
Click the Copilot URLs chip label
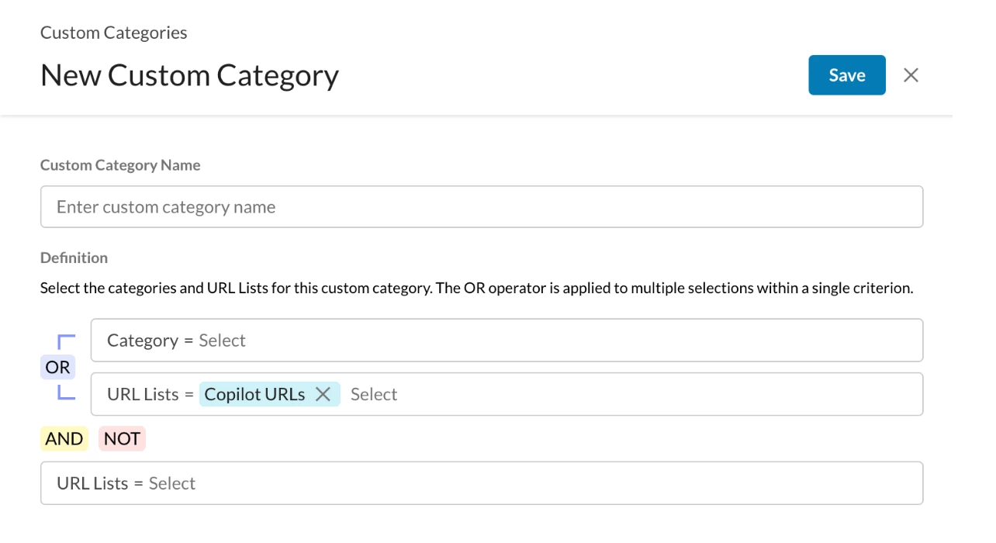tap(254, 394)
